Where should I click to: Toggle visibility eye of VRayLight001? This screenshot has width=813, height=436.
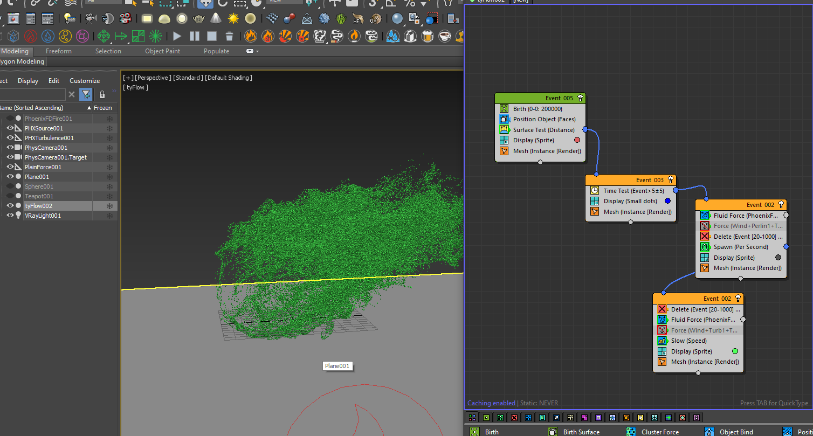10,216
